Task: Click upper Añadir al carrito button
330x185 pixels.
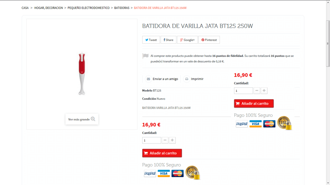Action: tap(254, 104)
